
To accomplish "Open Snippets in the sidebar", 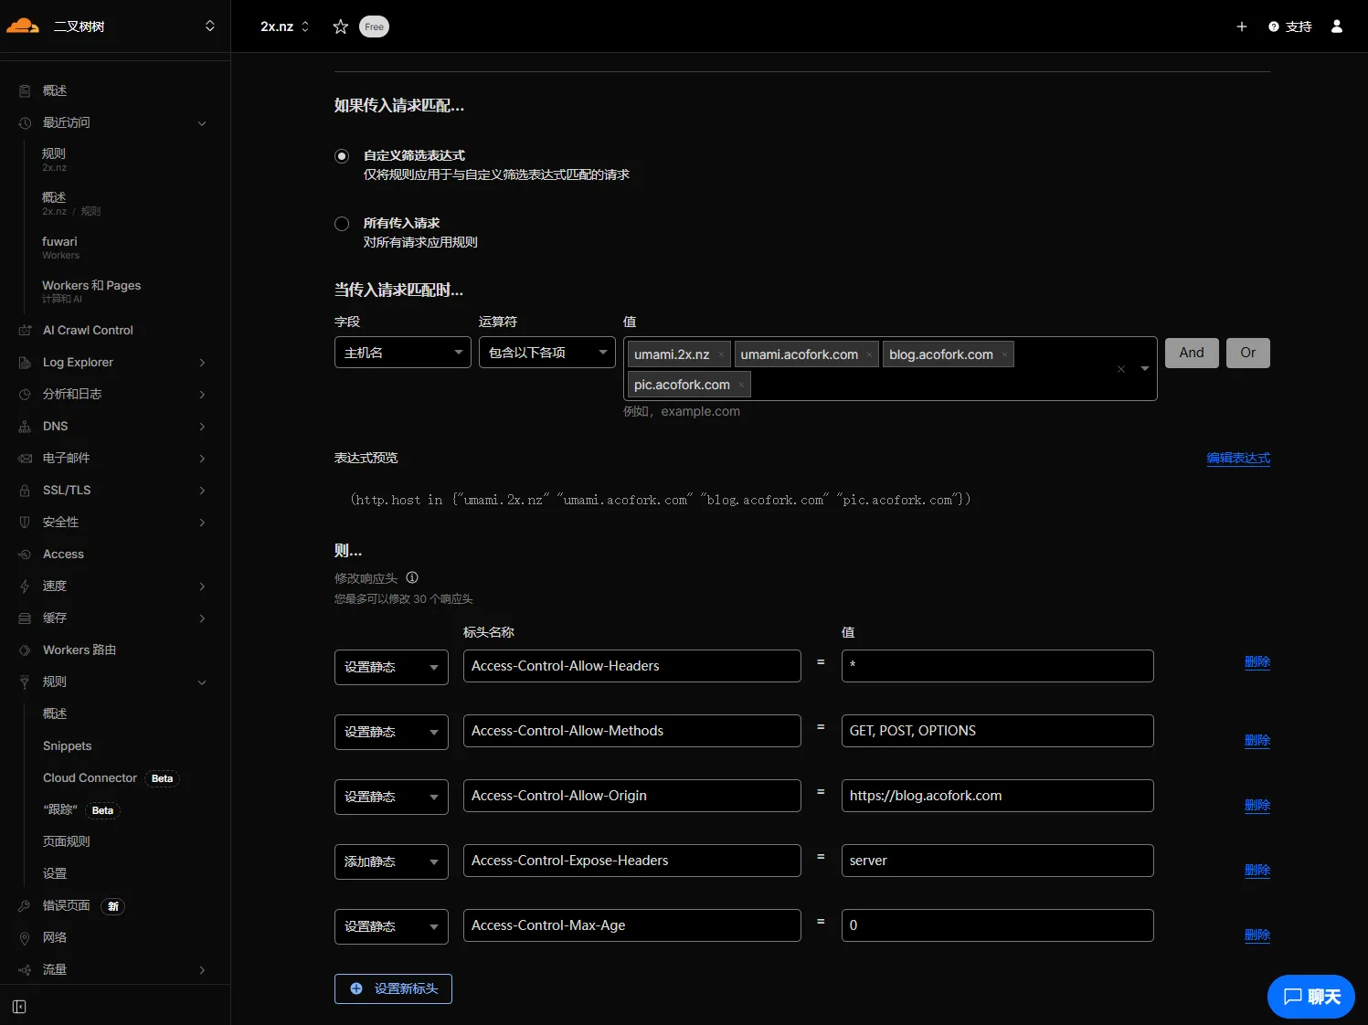I will click(x=68, y=746).
